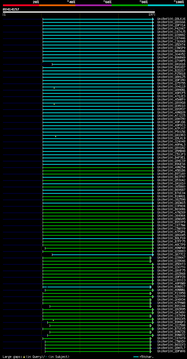Open hit UniRef100_B6V686
This screenshot has width=187, height=359.
point(171,51)
